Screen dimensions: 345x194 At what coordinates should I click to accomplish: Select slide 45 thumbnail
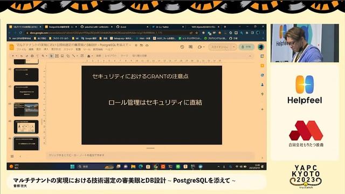click(x=26, y=127)
